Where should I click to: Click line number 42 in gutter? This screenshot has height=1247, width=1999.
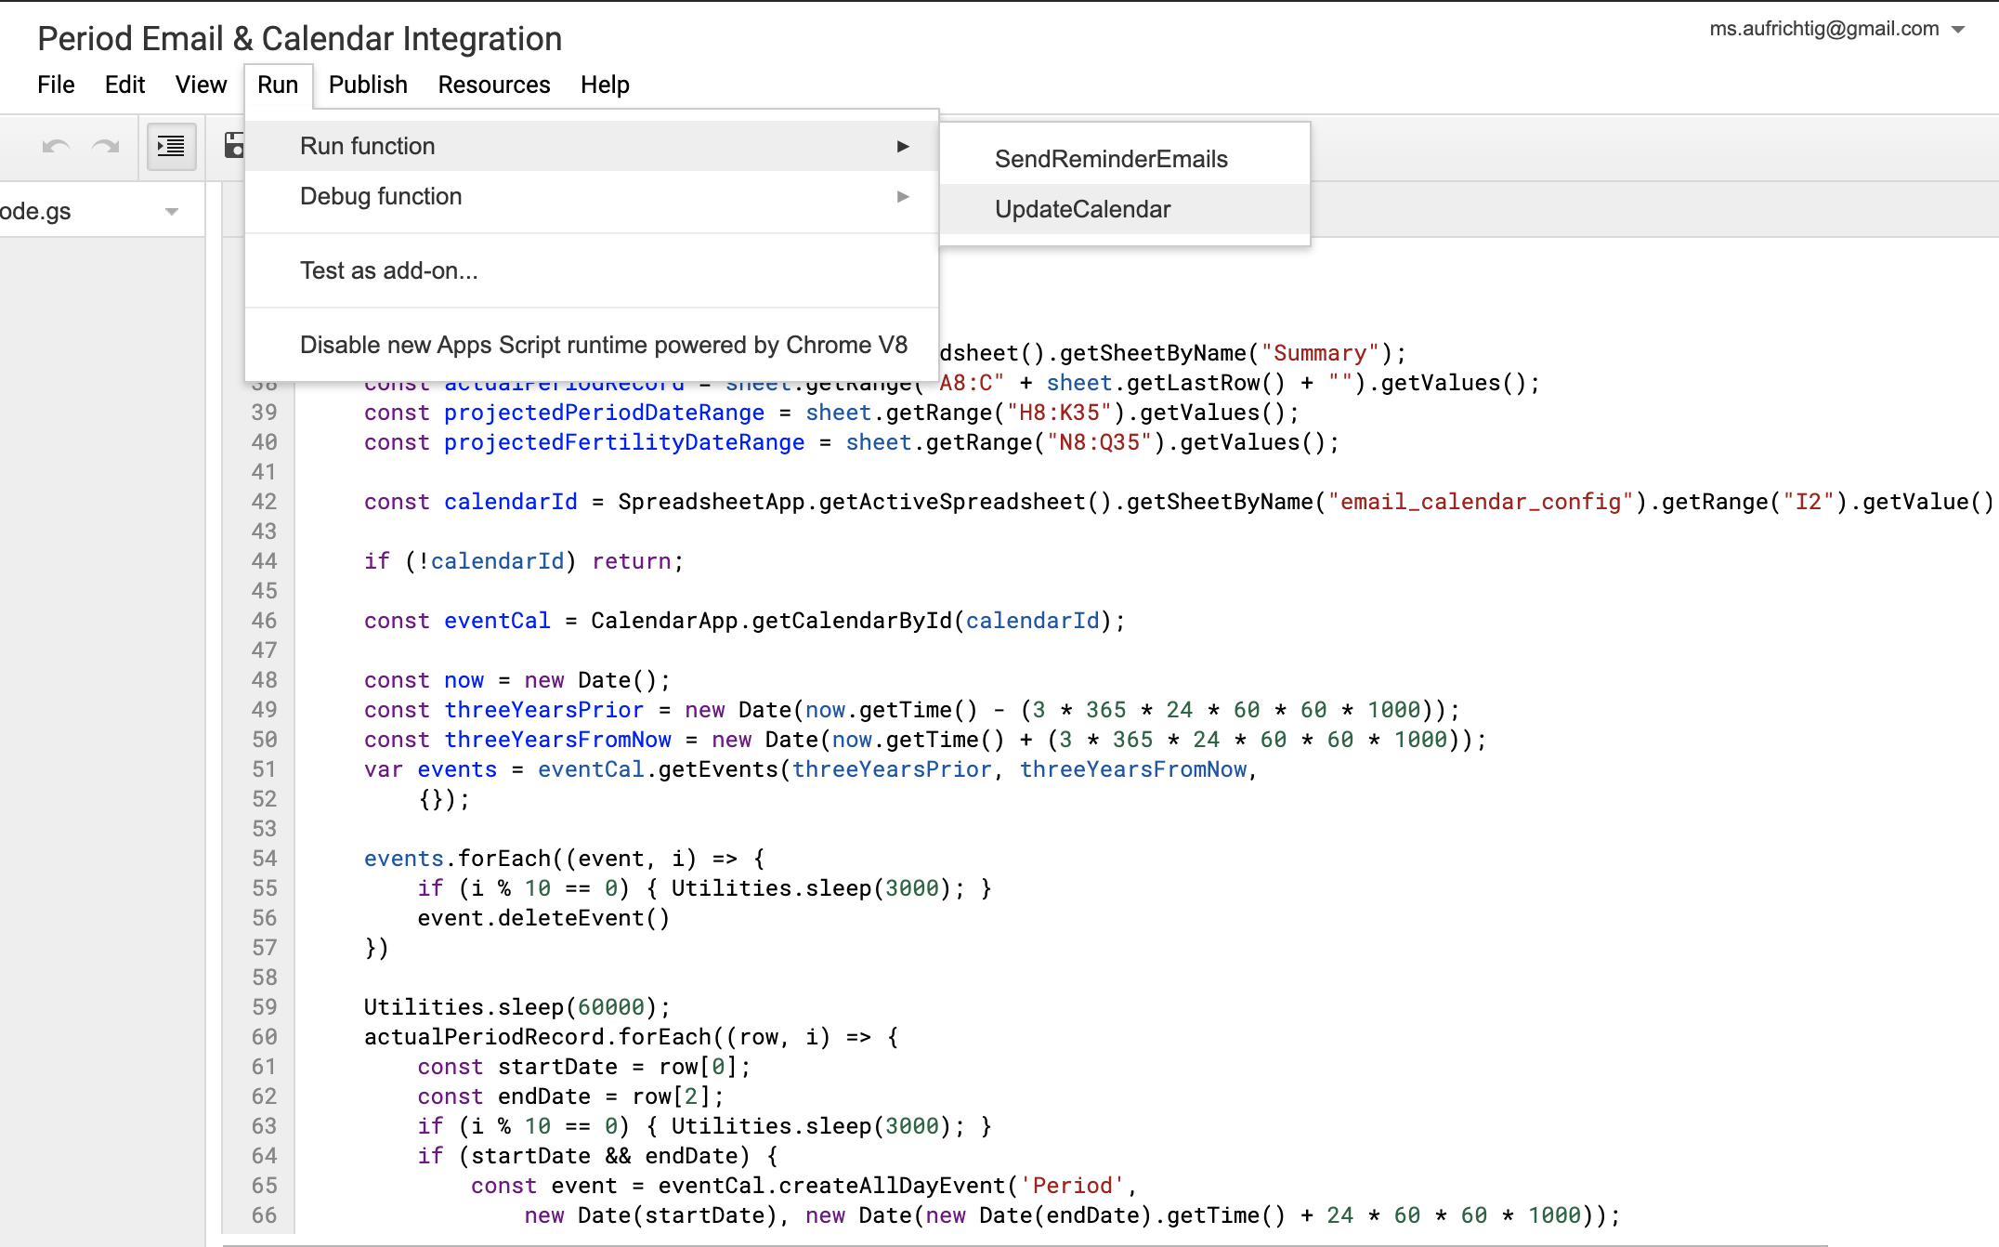click(x=264, y=502)
